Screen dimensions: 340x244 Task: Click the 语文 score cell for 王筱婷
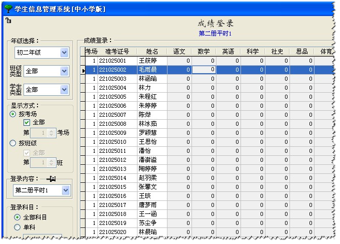coord(179,61)
